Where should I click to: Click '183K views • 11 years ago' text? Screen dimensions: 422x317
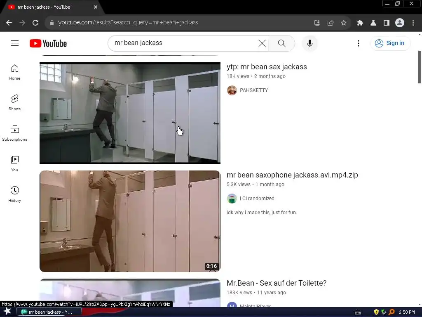[x=256, y=293]
